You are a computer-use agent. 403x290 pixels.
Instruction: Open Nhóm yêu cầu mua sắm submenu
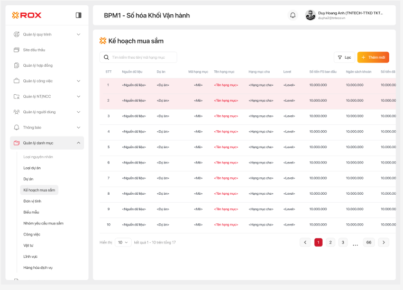pyautogui.click(x=43, y=223)
